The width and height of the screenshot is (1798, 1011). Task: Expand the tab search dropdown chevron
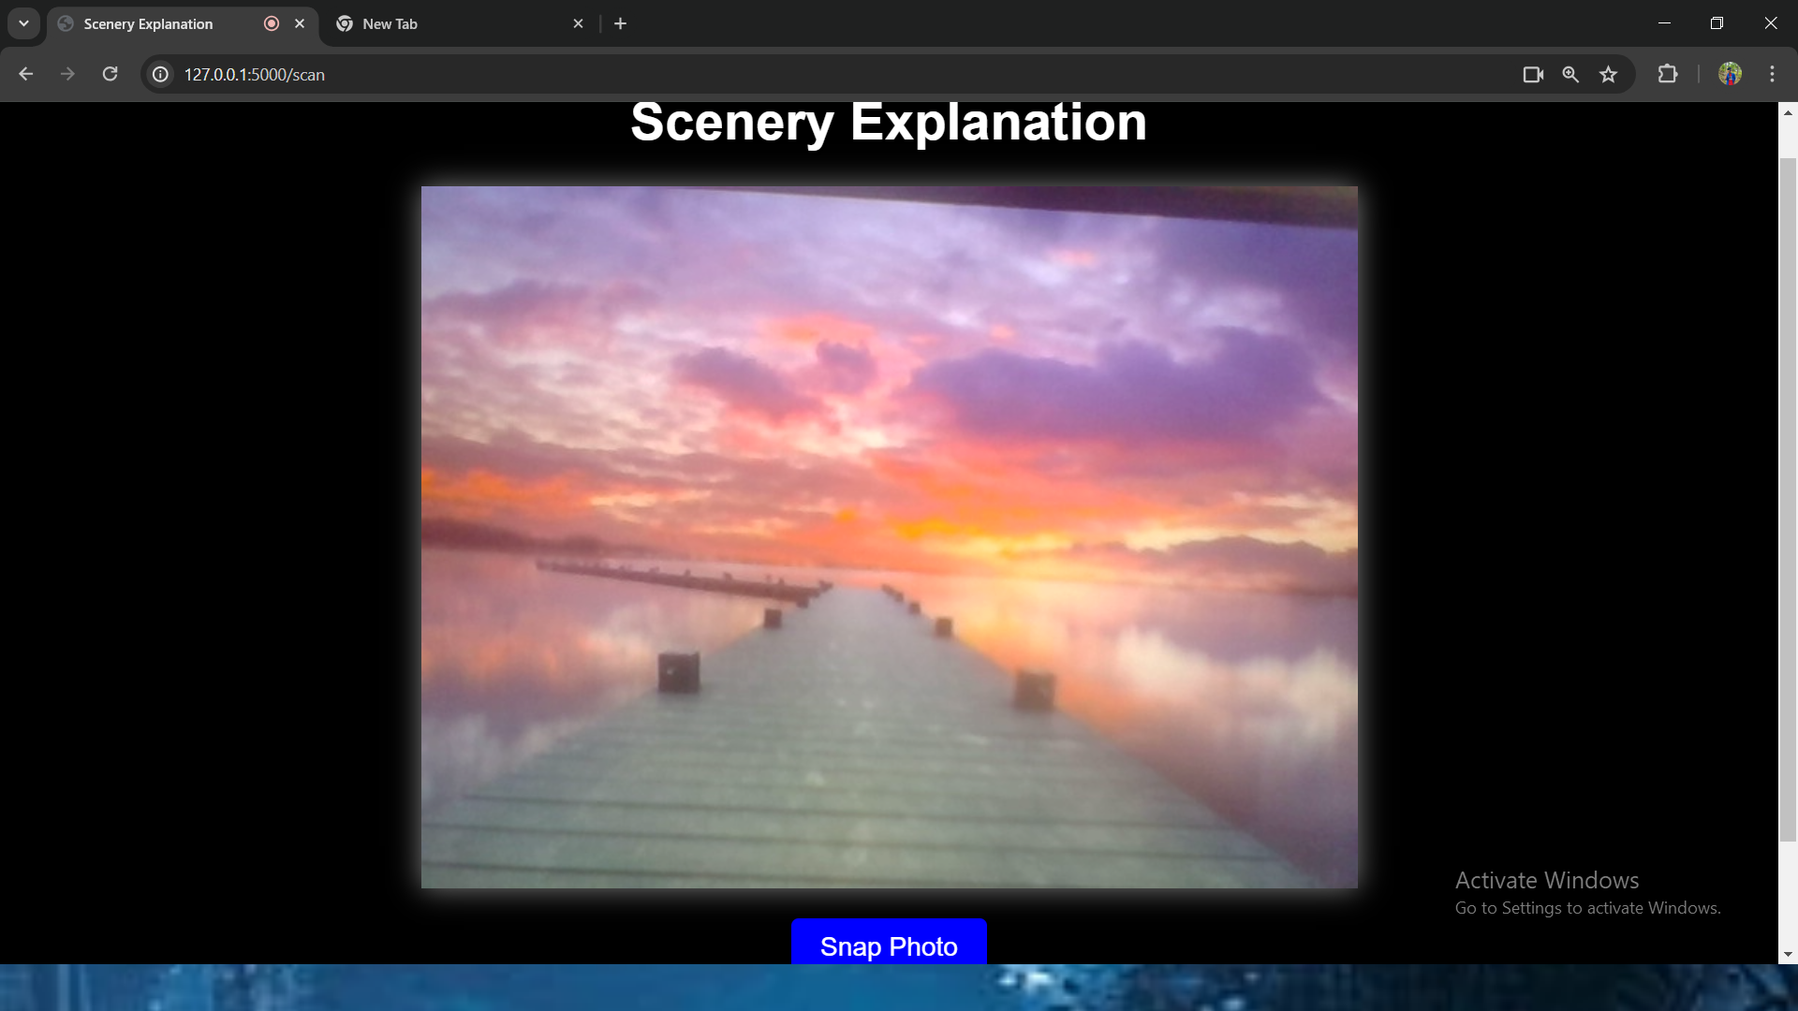23,23
